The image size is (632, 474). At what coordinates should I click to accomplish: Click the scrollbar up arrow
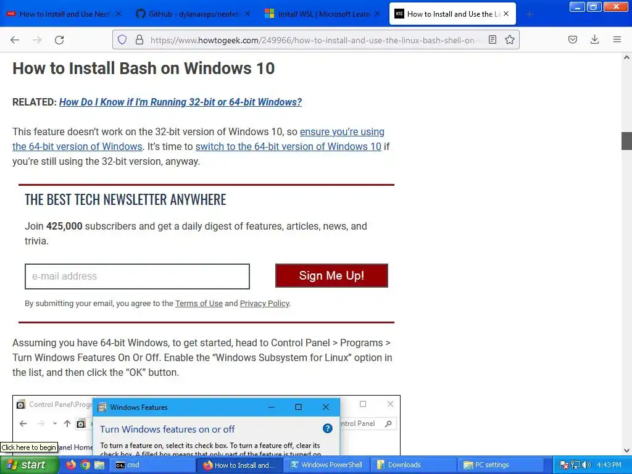626,57
